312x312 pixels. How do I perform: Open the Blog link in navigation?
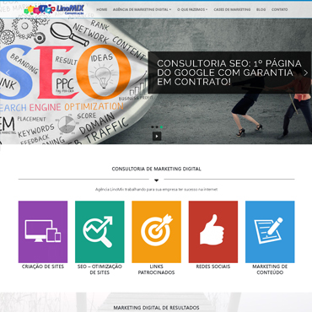(x=261, y=9)
